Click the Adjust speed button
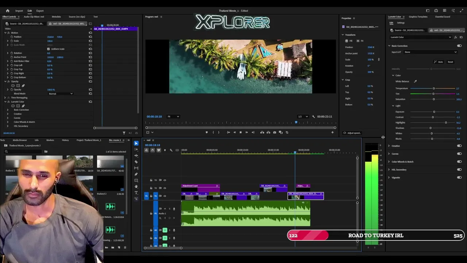This screenshot has height=263, width=467. click(352, 133)
